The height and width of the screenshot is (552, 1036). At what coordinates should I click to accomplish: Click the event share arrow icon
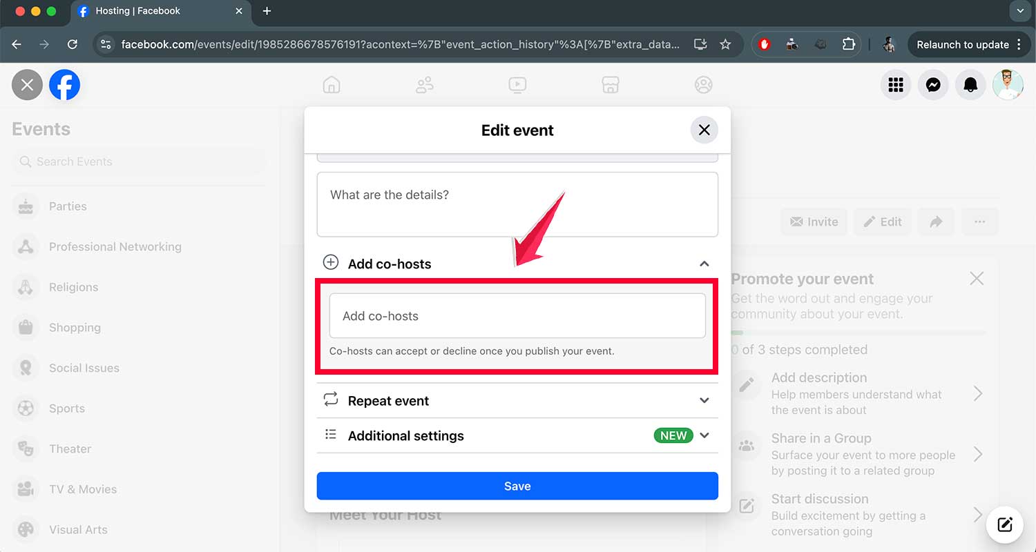[x=936, y=221]
